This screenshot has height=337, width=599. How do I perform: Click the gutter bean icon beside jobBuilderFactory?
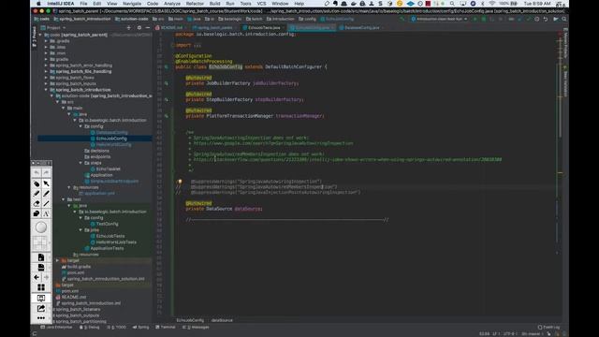(167, 83)
